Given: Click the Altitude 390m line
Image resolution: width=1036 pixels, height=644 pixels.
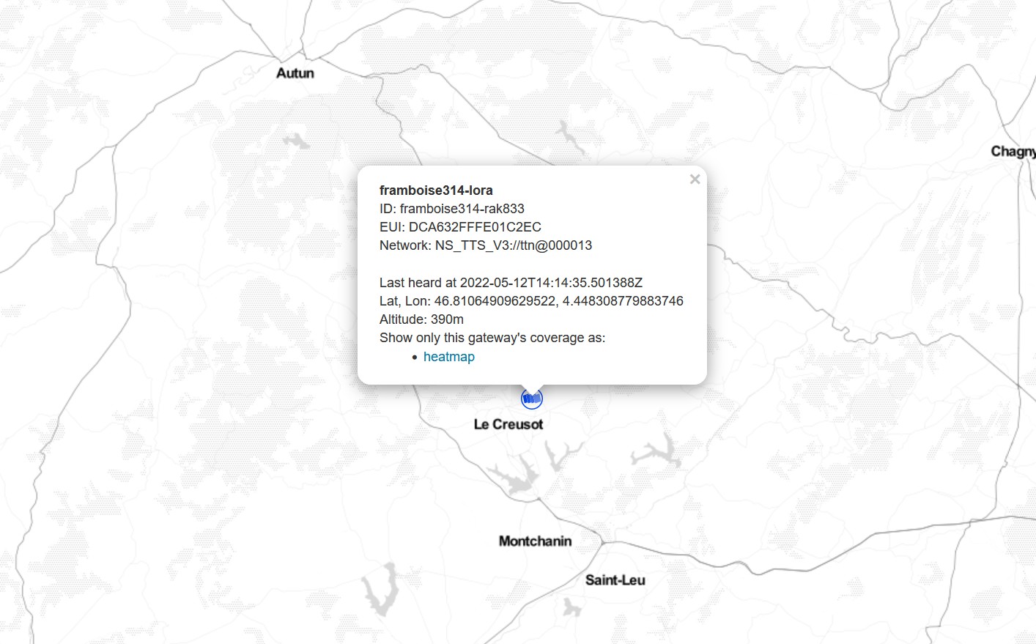Looking at the screenshot, I should tap(421, 319).
